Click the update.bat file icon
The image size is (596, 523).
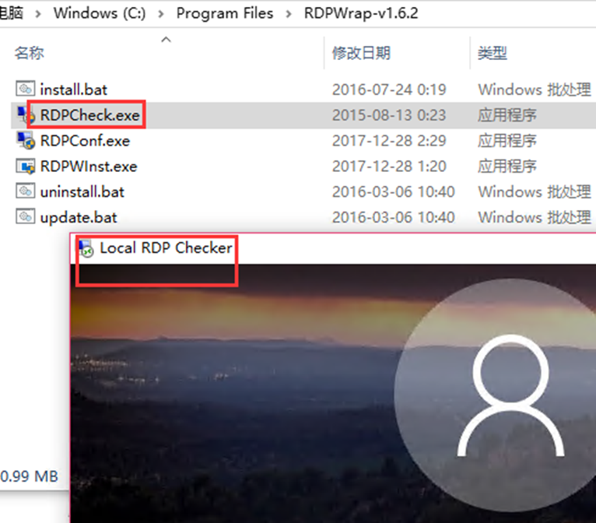26,216
